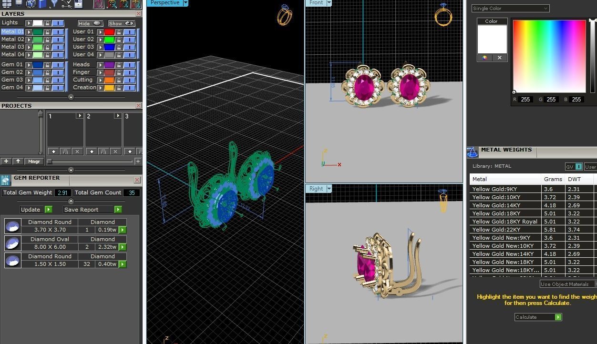This screenshot has width=597, height=344.
Task: Click the pink-background gizmo icon in top toolbar
Action: (99, 4)
